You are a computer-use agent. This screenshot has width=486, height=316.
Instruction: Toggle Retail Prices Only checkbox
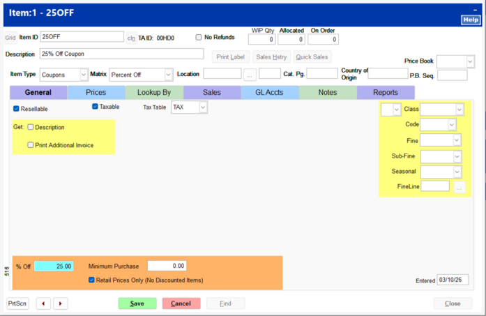point(91,280)
